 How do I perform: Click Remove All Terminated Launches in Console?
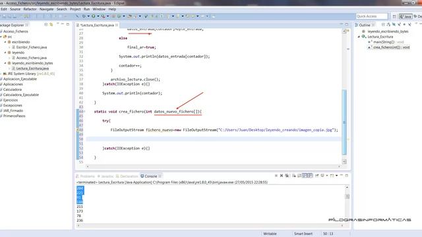[x=287, y=176]
